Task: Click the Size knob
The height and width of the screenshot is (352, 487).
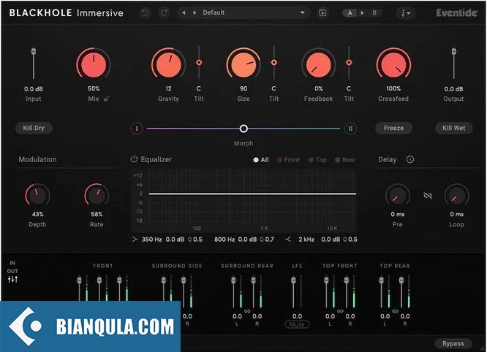Action: [243, 65]
